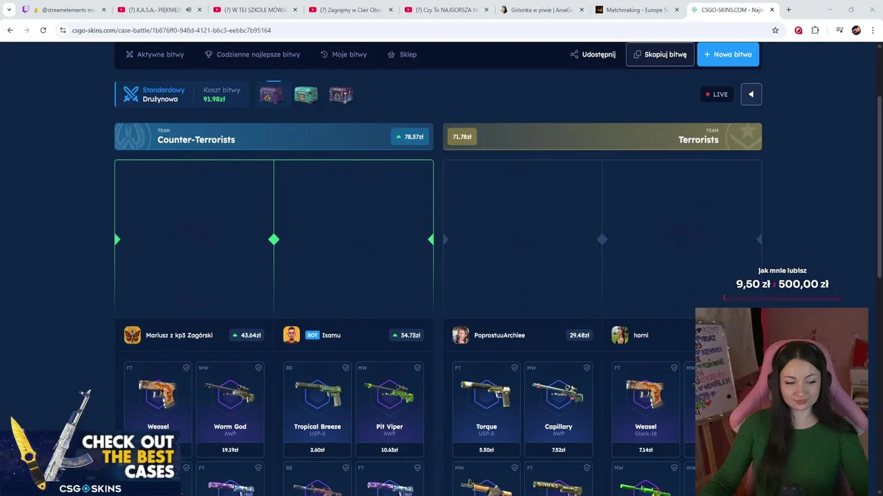
Task: Switch to the W TEJ SZKOLE tab
Action: click(255, 10)
